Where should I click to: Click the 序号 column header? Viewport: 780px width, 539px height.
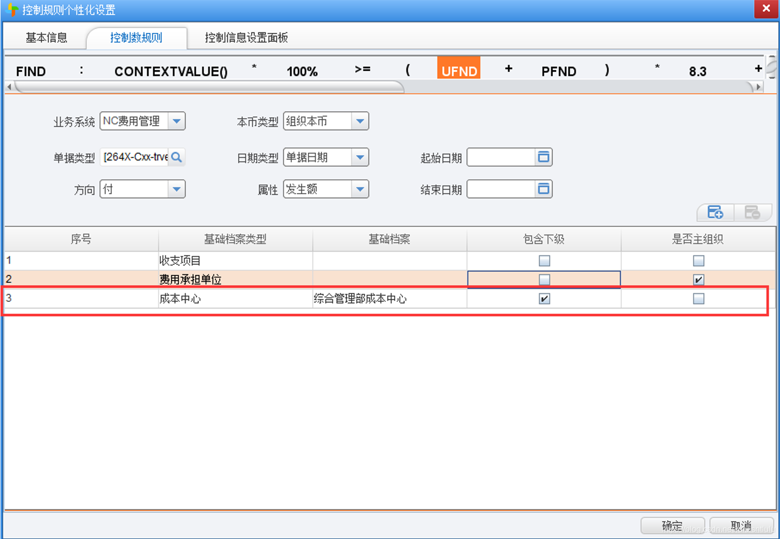[x=81, y=239]
